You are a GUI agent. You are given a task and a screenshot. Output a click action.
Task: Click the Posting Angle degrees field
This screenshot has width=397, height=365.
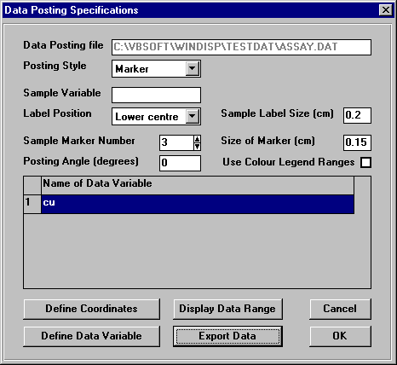(x=180, y=163)
